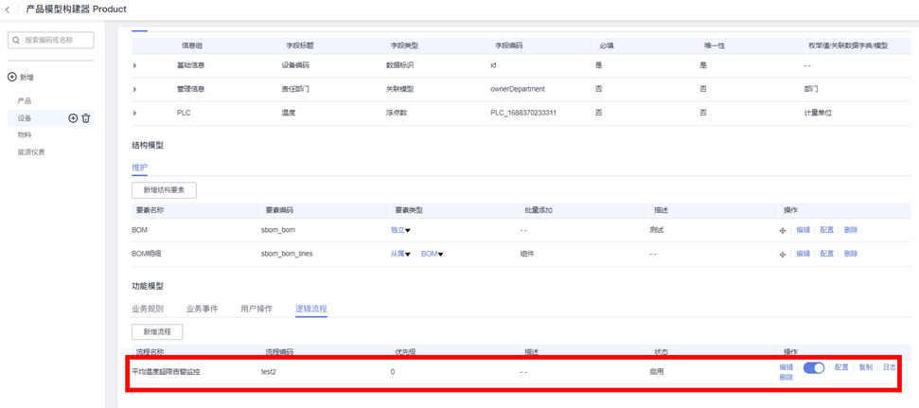Image resolution: width=919 pixels, height=408 pixels.
Task: Toggle off the 平均温度超限告警监控 flow switch
Action: point(814,367)
